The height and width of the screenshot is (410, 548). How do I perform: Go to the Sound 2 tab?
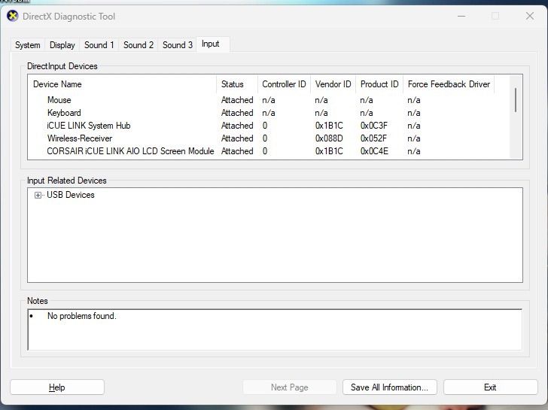click(139, 45)
